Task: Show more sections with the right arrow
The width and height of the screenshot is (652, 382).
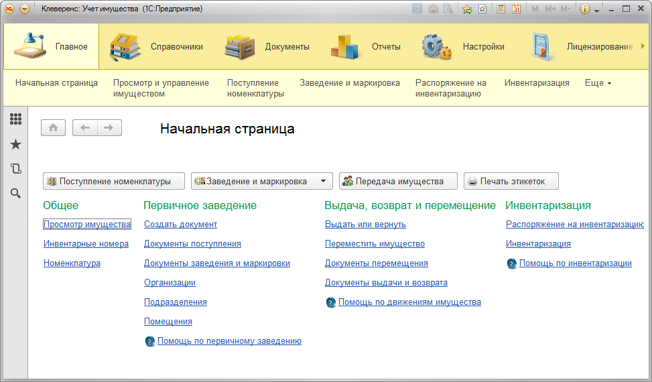Action: click(x=643, y=46)
